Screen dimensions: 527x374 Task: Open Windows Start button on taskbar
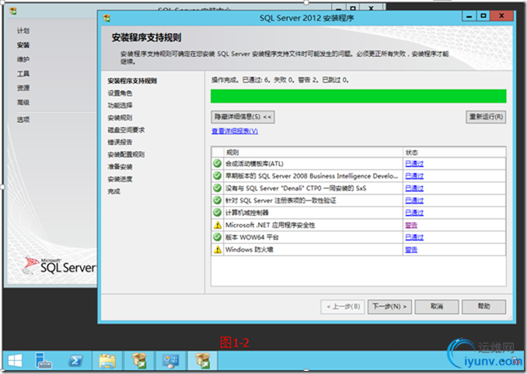click(x=15, y=361)
